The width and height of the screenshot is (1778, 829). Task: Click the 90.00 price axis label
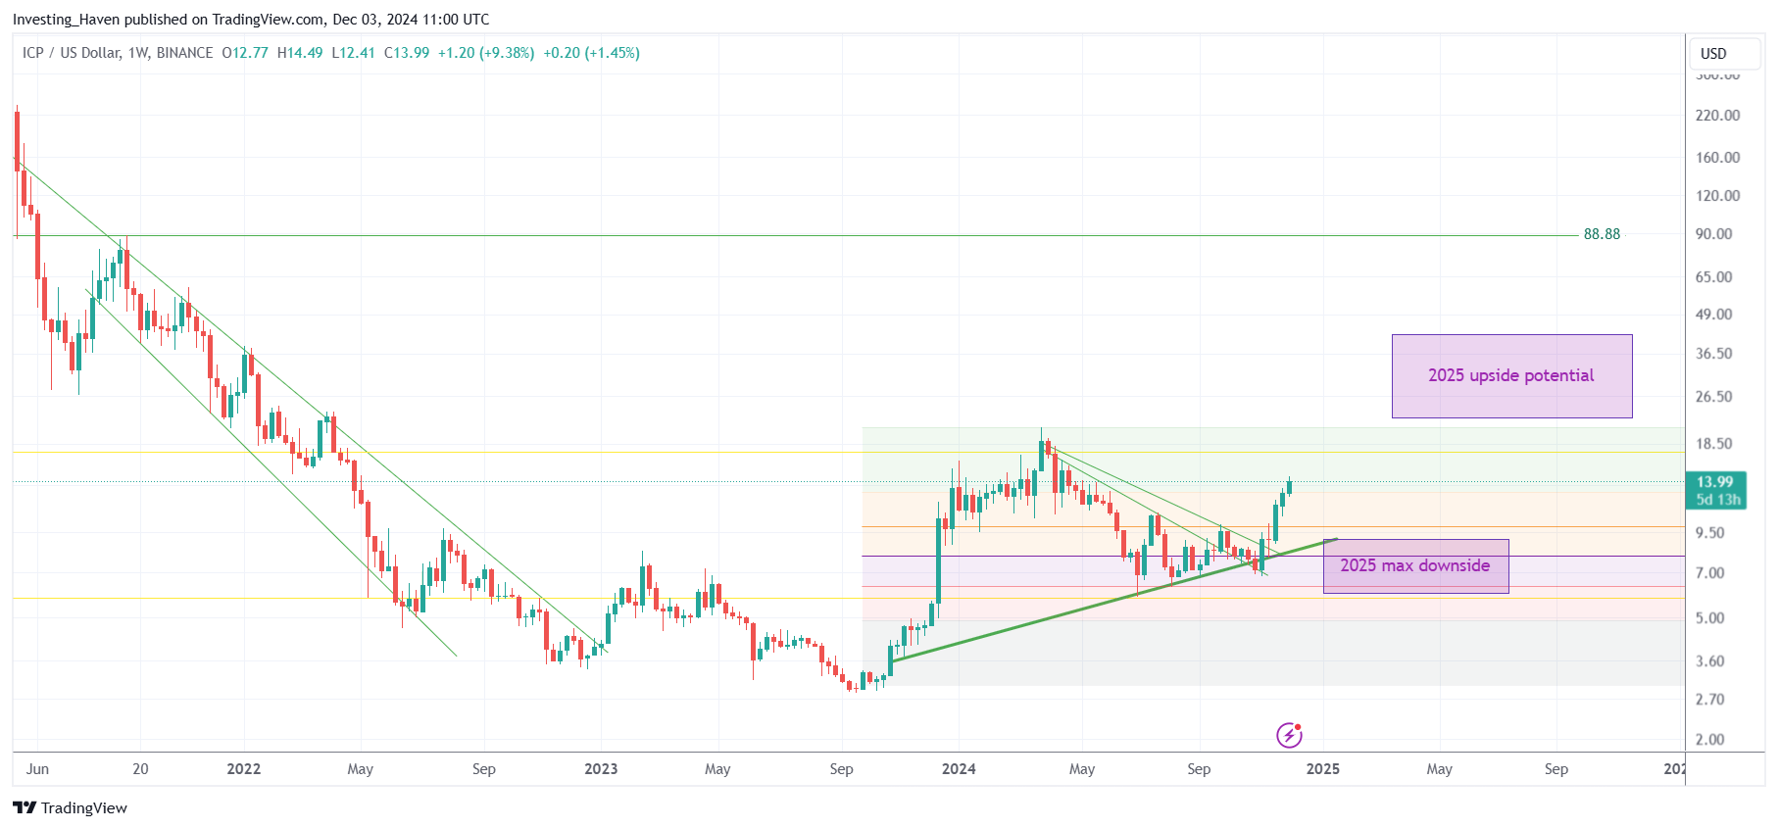pos(1714,234)
